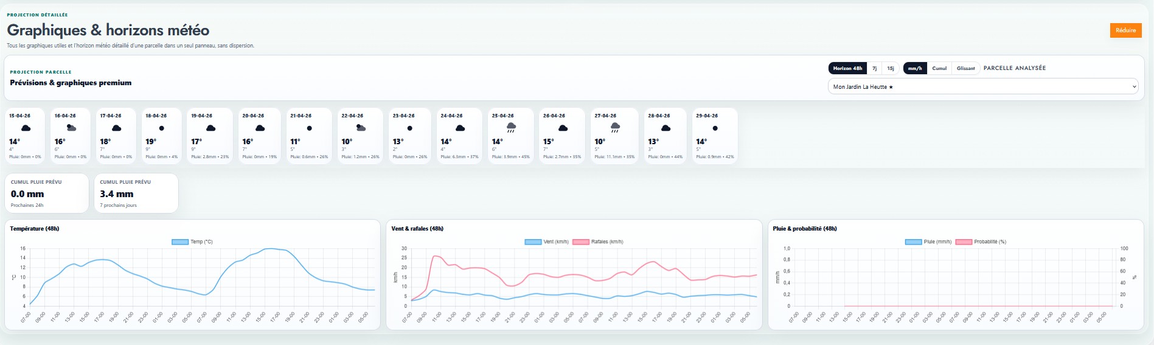Click the clear-sky dot icon for 29-04-26
This screenshot has height=345, width=1154.
pyautogui.click(x=715, y=128)
